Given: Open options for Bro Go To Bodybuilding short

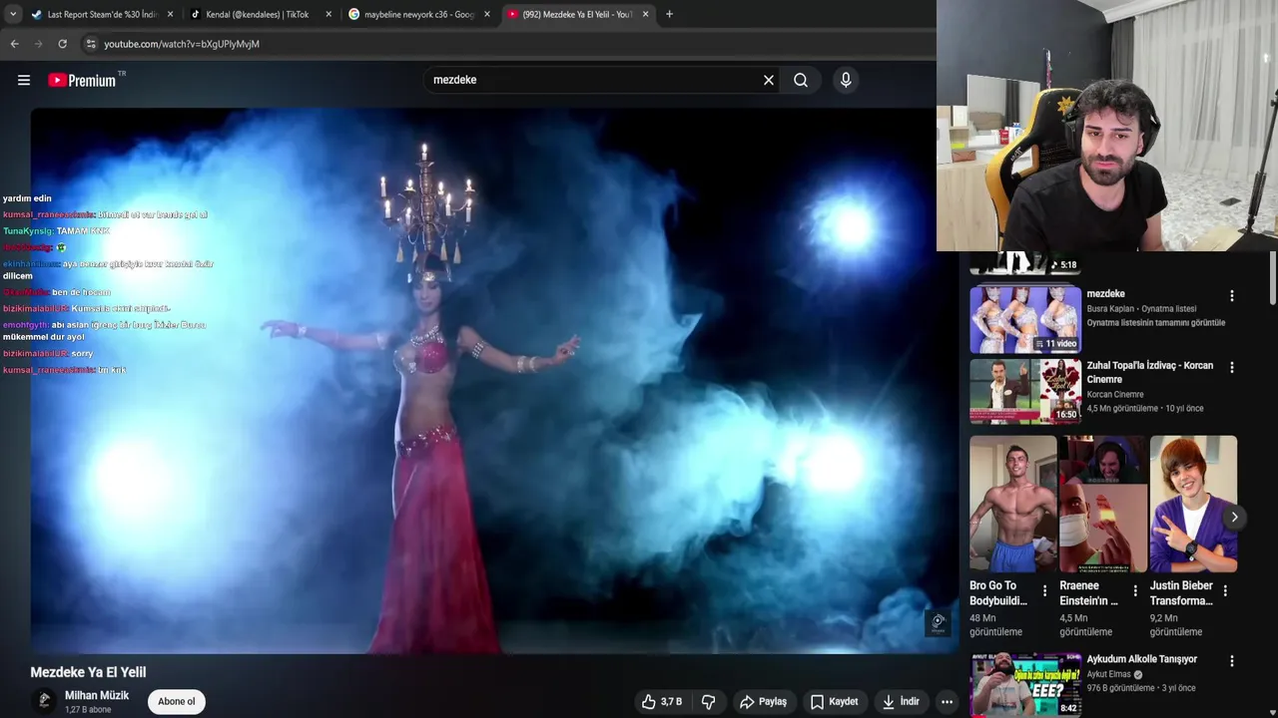Looking at the screenshot, I should (1045, 590).
